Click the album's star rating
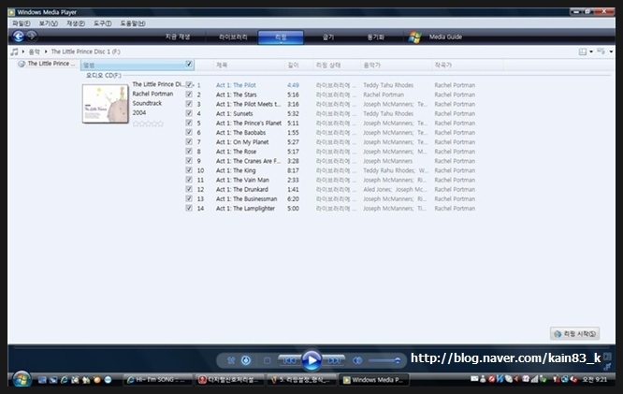Viewport: 623px width, 394px height. point(148,124)
